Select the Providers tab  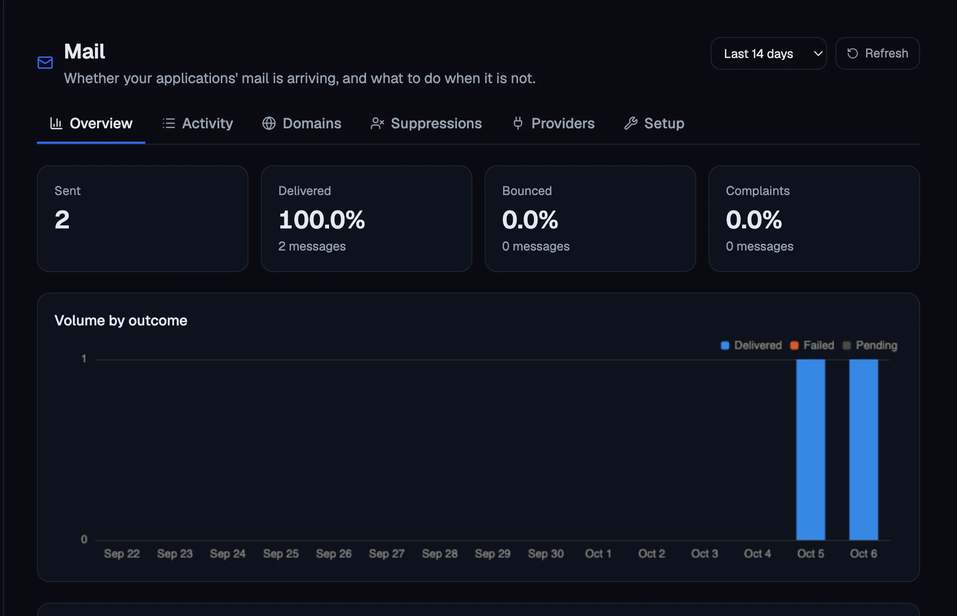coord(553,123)
